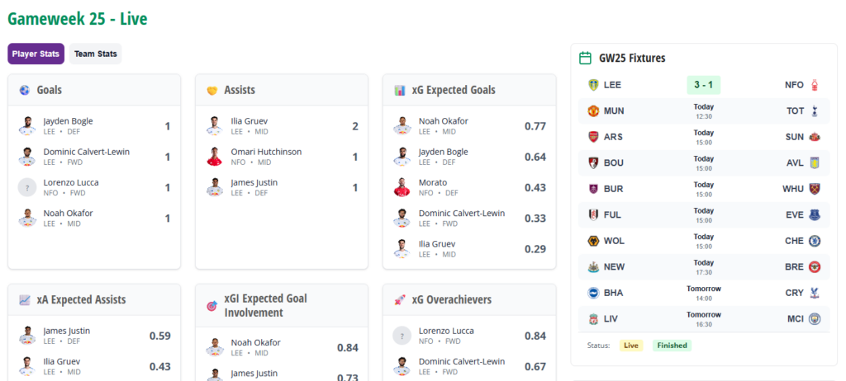Screen dimensions: 846x381
Task: Click the 3 - 1 score badge
Action: click(x=703, y=85)
